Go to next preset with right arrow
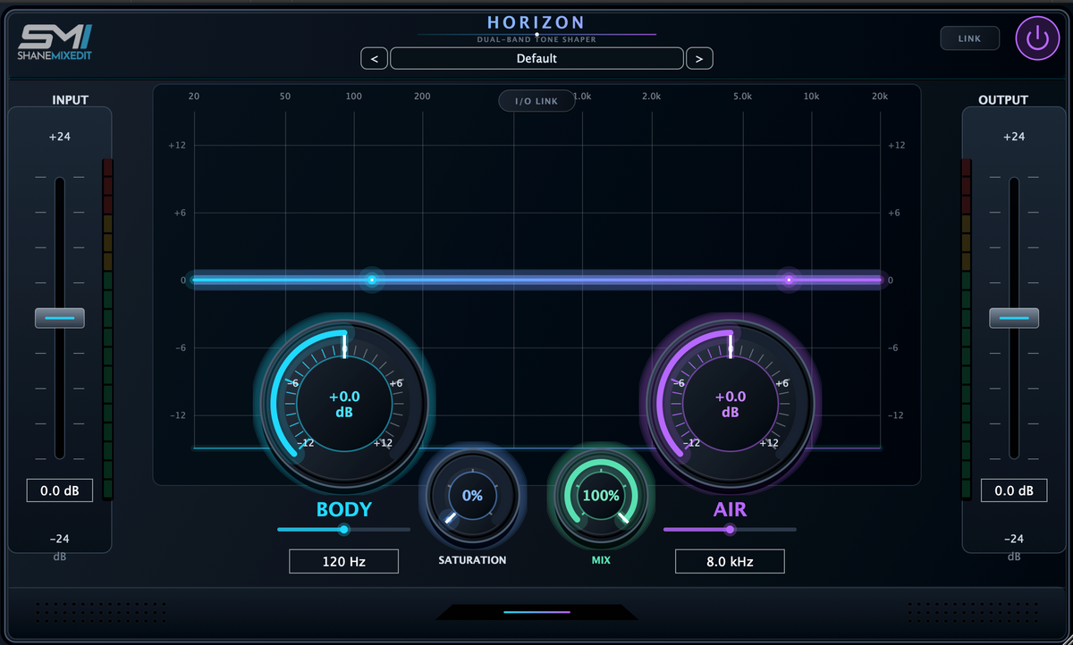 699,59
